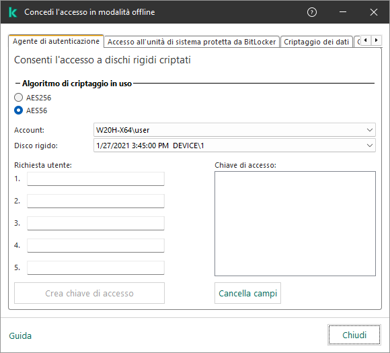Click Crea chiave di accesso button
This screenshot has height=353, width=390.
tap(89, 293)
